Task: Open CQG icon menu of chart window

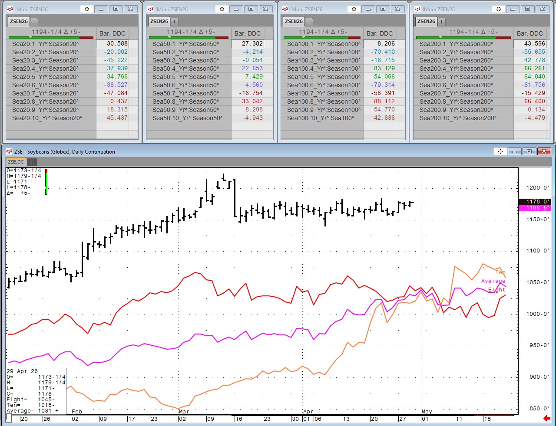Action: click(9, 151)
